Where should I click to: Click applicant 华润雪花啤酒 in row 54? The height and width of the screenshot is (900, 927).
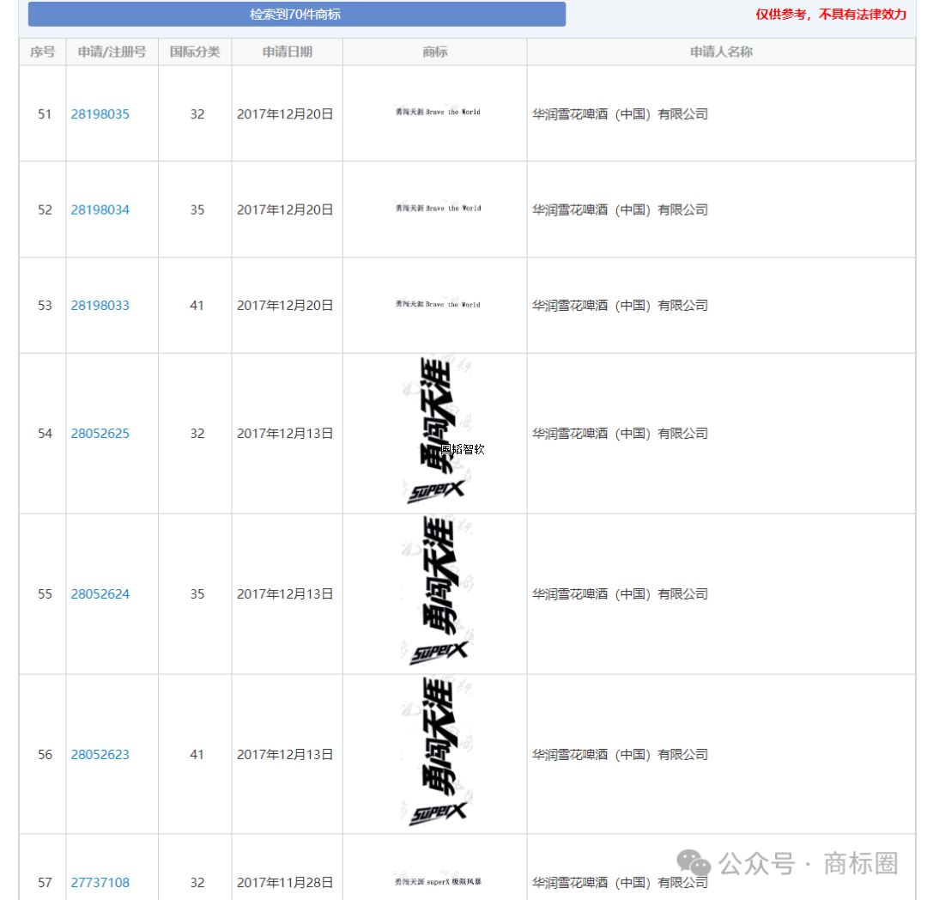click(620, 434)
